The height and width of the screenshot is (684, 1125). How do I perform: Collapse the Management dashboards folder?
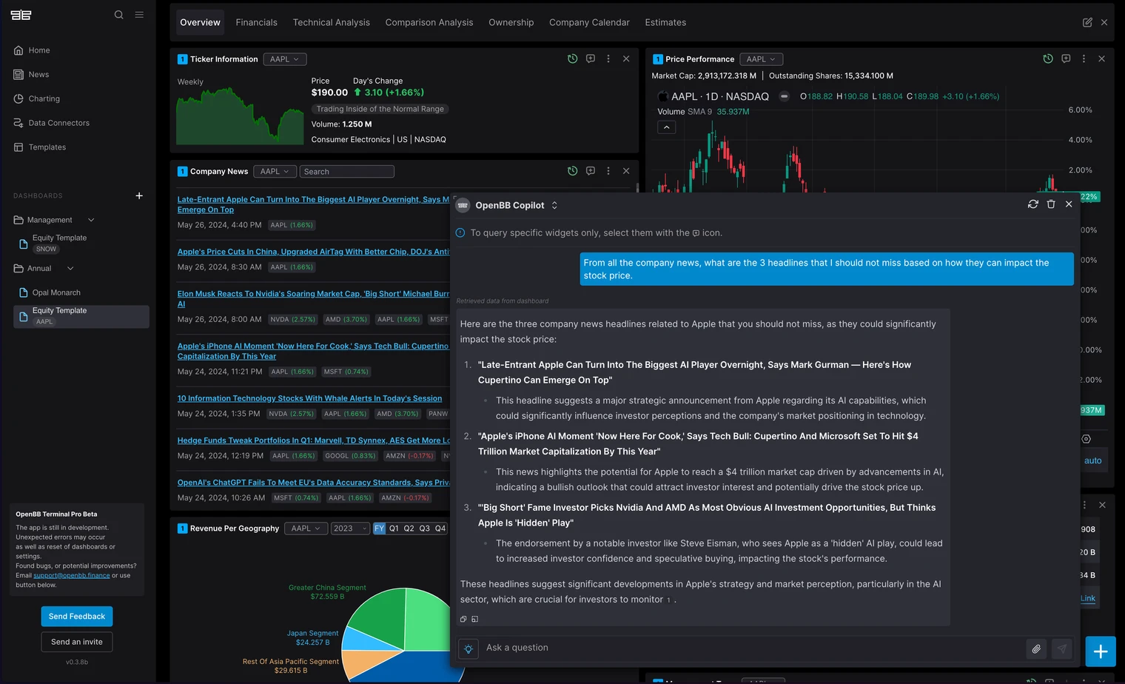[91, 220]
